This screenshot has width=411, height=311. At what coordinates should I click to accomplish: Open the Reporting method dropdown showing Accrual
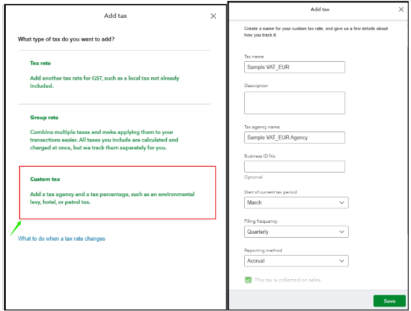[x=296, y=261]
